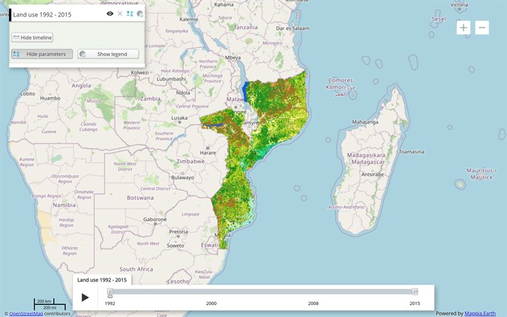Click the Lusaka city label

[x=179, y=118]
